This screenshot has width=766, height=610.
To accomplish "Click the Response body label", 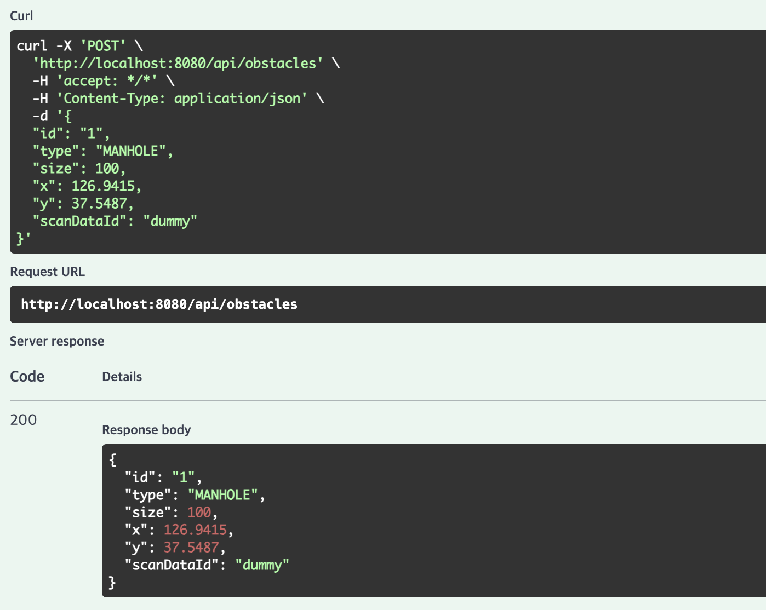I will tap(147, 430).
